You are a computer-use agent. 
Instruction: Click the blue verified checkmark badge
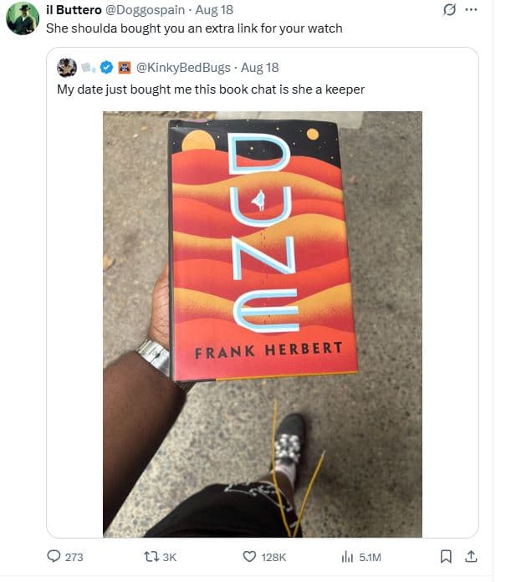(107, 68)
